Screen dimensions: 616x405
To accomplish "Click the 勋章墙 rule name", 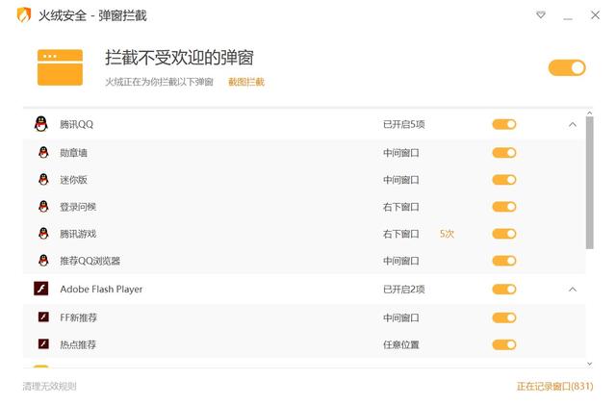I will coord(73,153).
